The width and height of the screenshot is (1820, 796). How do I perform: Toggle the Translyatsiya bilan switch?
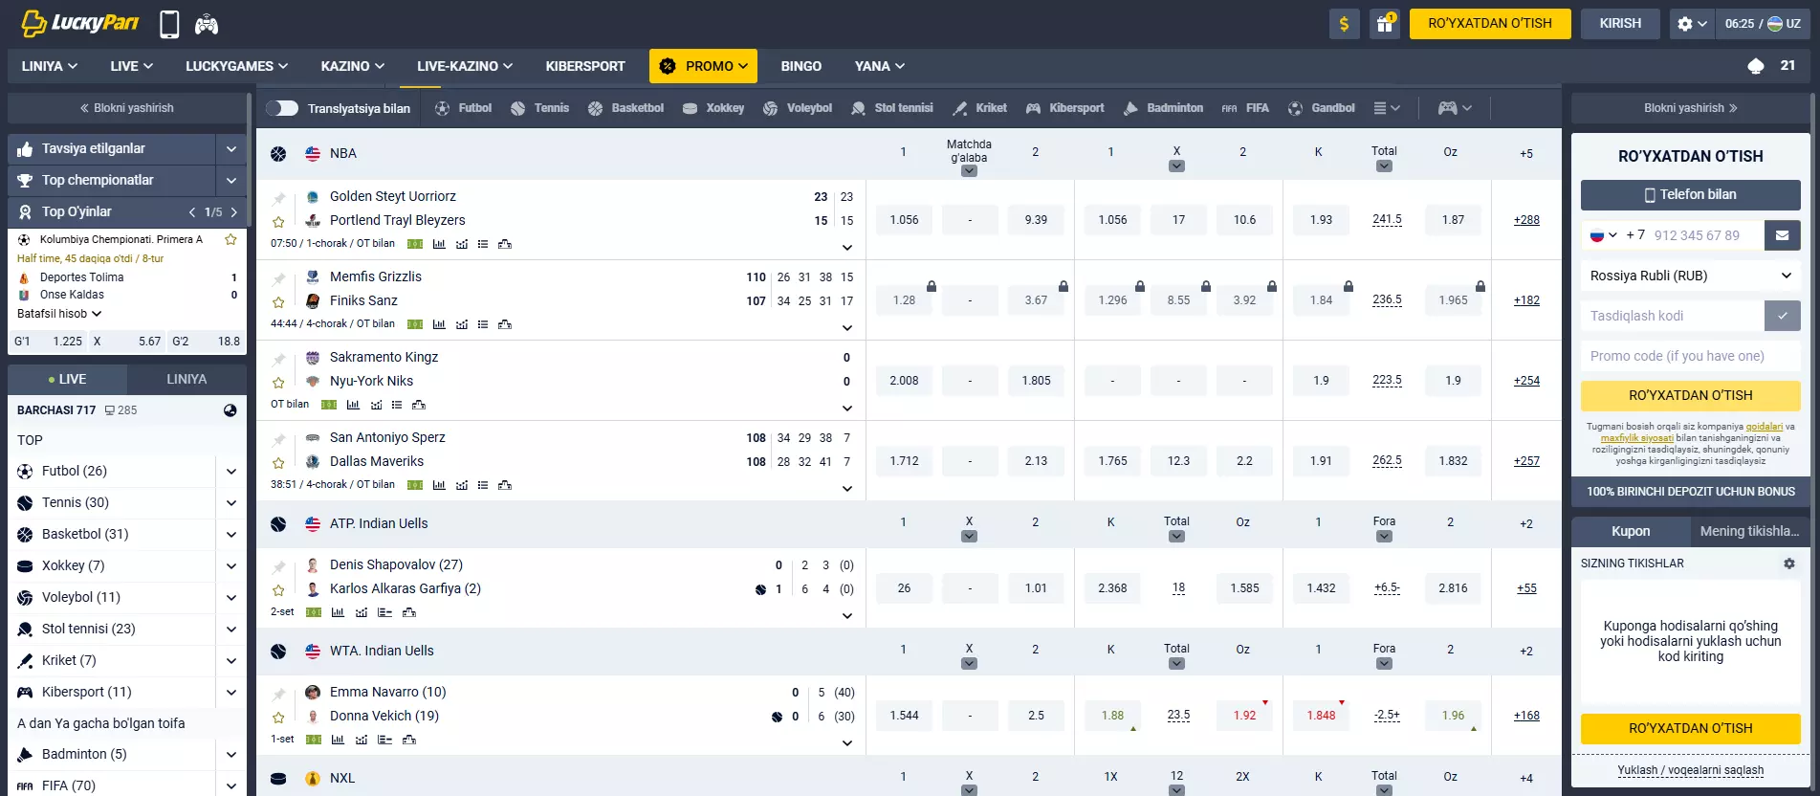tap(282, 108)
